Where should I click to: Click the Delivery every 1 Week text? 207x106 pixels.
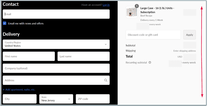[152, 20]
